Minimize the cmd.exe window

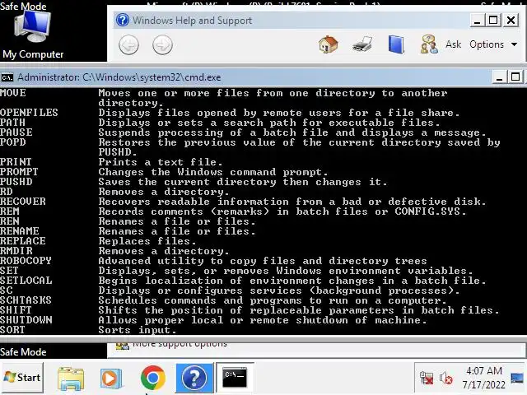point(500,77)
